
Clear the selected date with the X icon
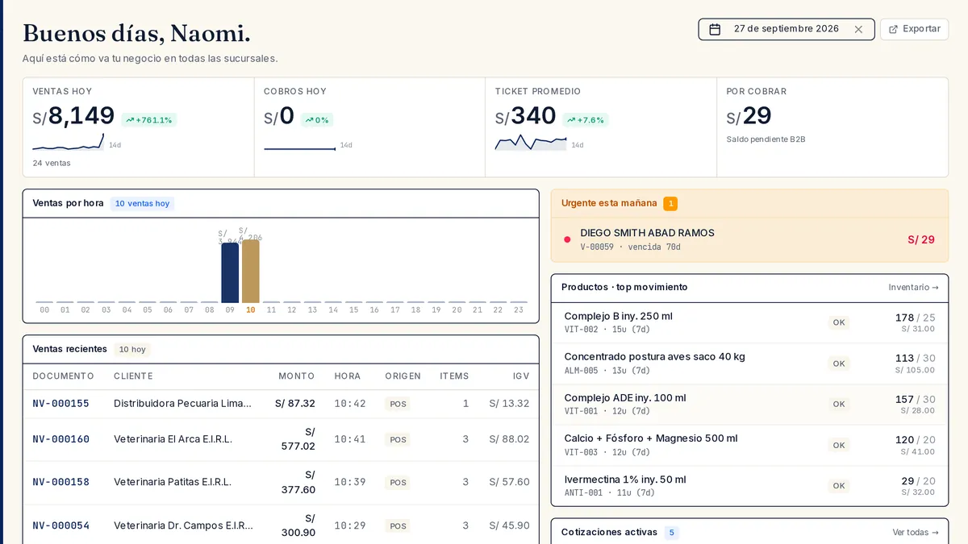[858, 29]
